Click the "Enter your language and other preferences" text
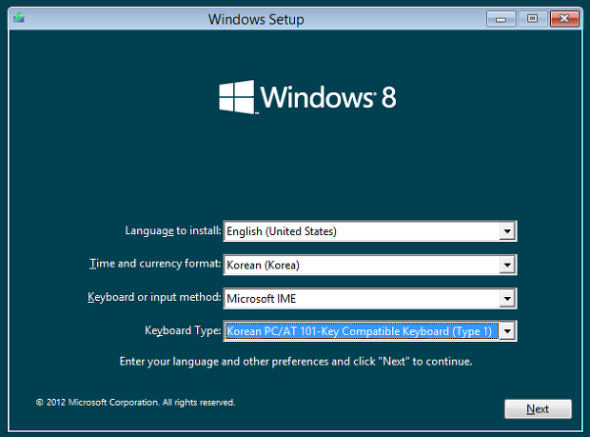The width and height of the screenshot is (590, 437). 296,362
